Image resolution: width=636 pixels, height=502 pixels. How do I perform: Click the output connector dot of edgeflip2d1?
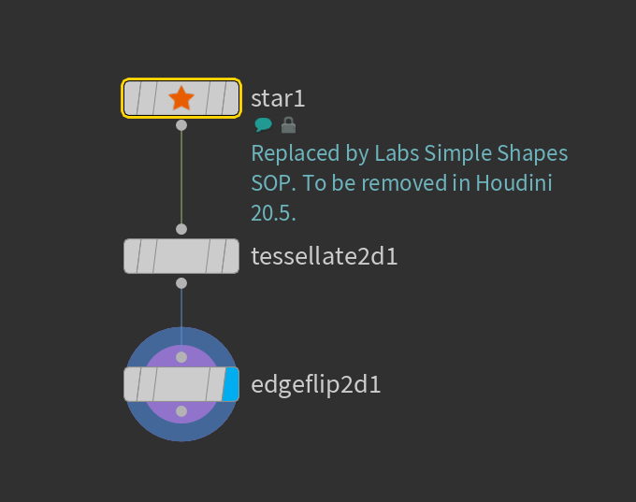point(181,411)
